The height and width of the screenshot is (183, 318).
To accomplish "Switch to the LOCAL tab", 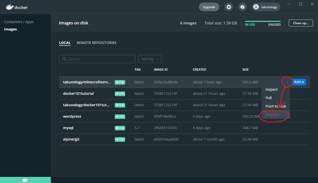I will click(65, 43).
